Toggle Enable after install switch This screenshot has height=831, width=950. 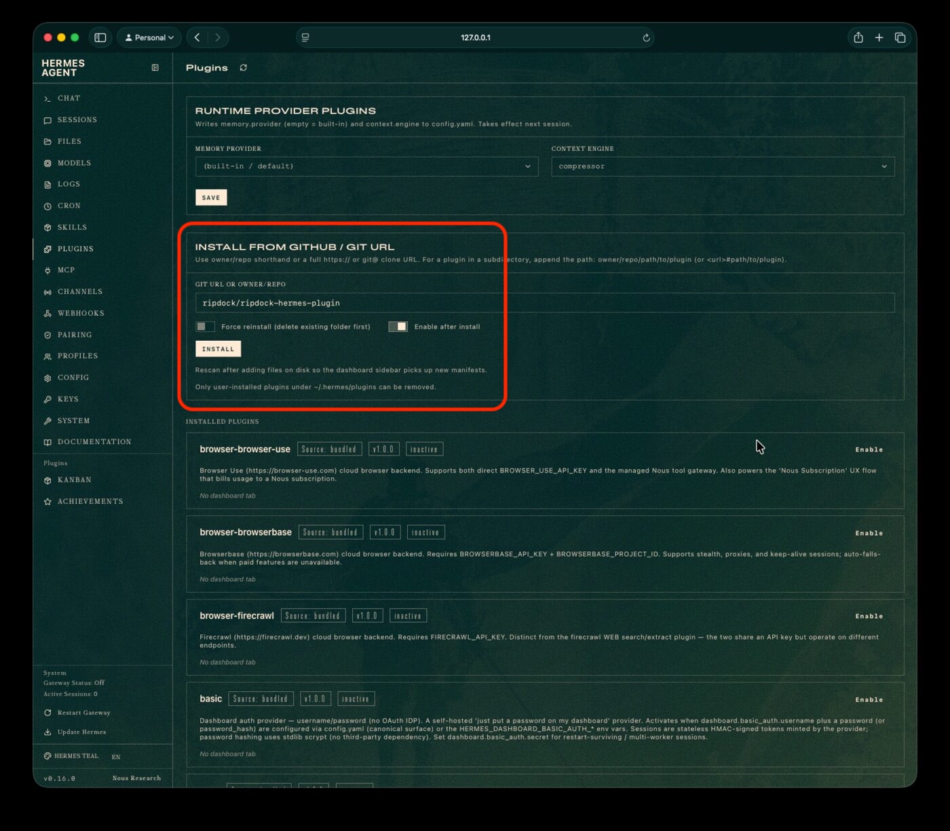[398, 327]
